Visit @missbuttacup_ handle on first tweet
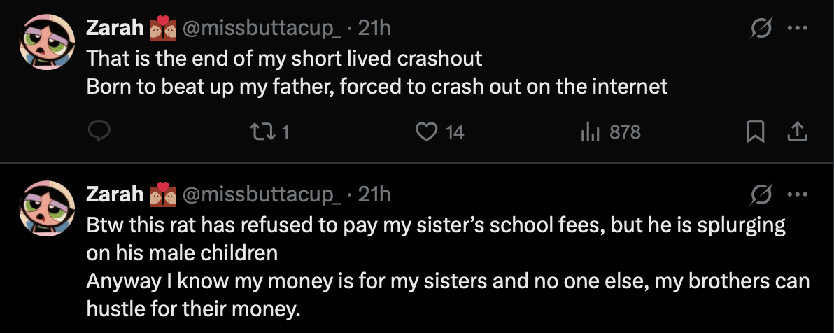 click(x=262, y=29)
